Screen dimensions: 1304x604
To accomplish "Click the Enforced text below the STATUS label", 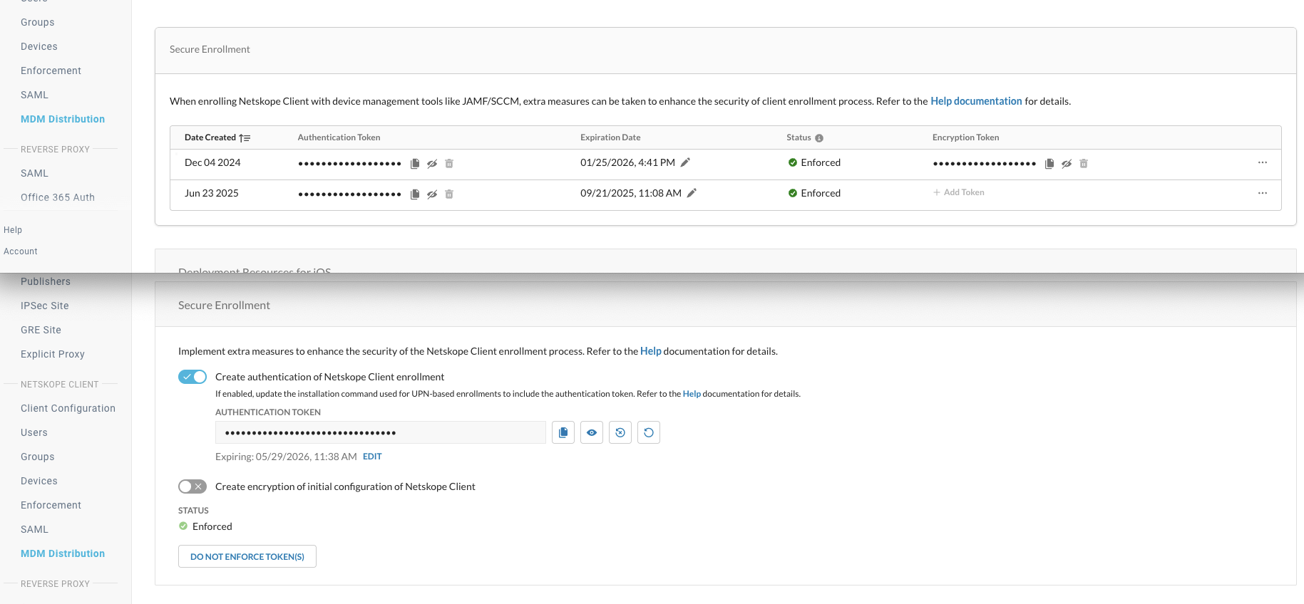I will point(212,526).
